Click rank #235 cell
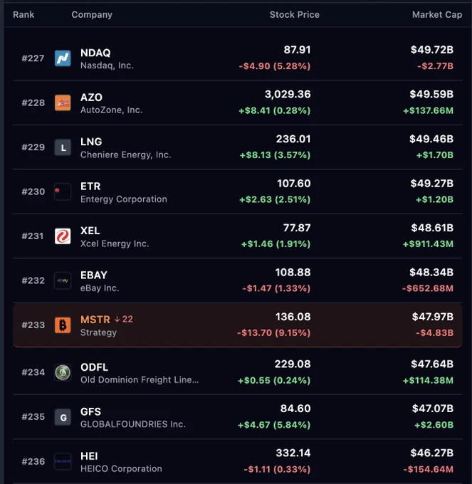Viewport: 472px width, 484px height. [x=33, y=416]
